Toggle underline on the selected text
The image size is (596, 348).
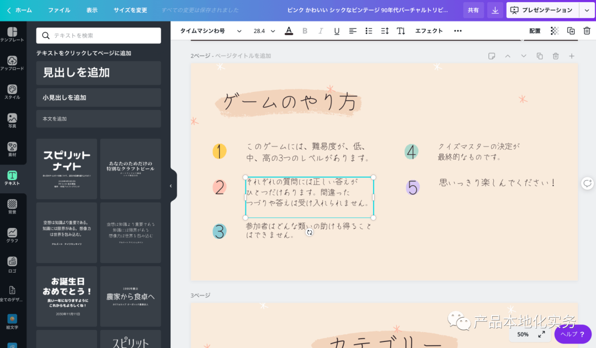pos(337,31)
